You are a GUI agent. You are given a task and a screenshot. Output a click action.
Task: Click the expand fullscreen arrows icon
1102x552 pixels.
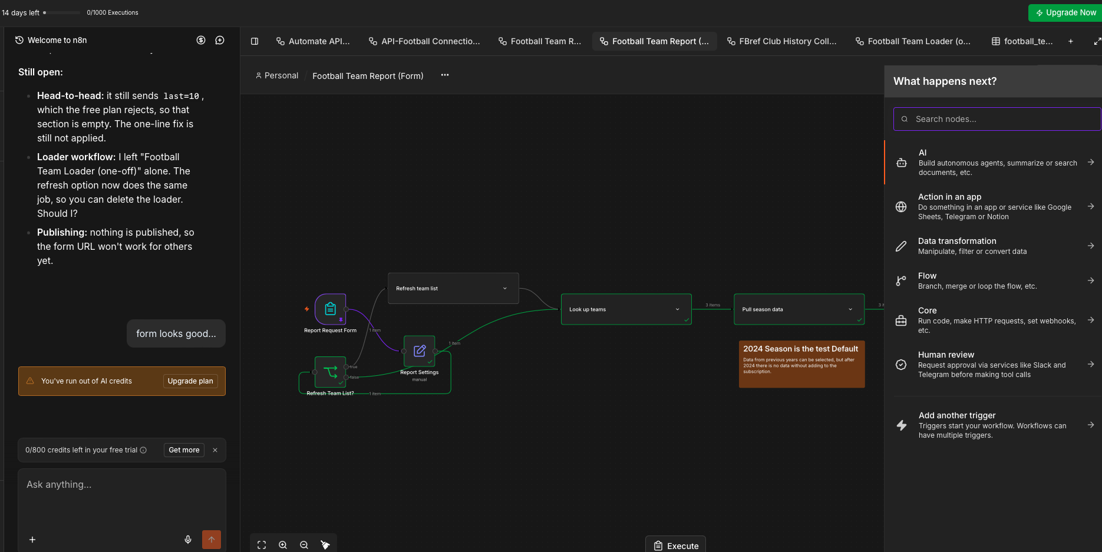click(1097, 41)
